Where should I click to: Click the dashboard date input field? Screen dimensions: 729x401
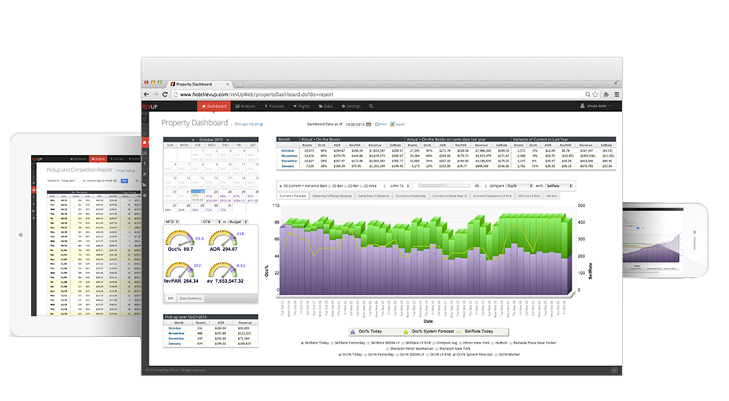[355, 125]
